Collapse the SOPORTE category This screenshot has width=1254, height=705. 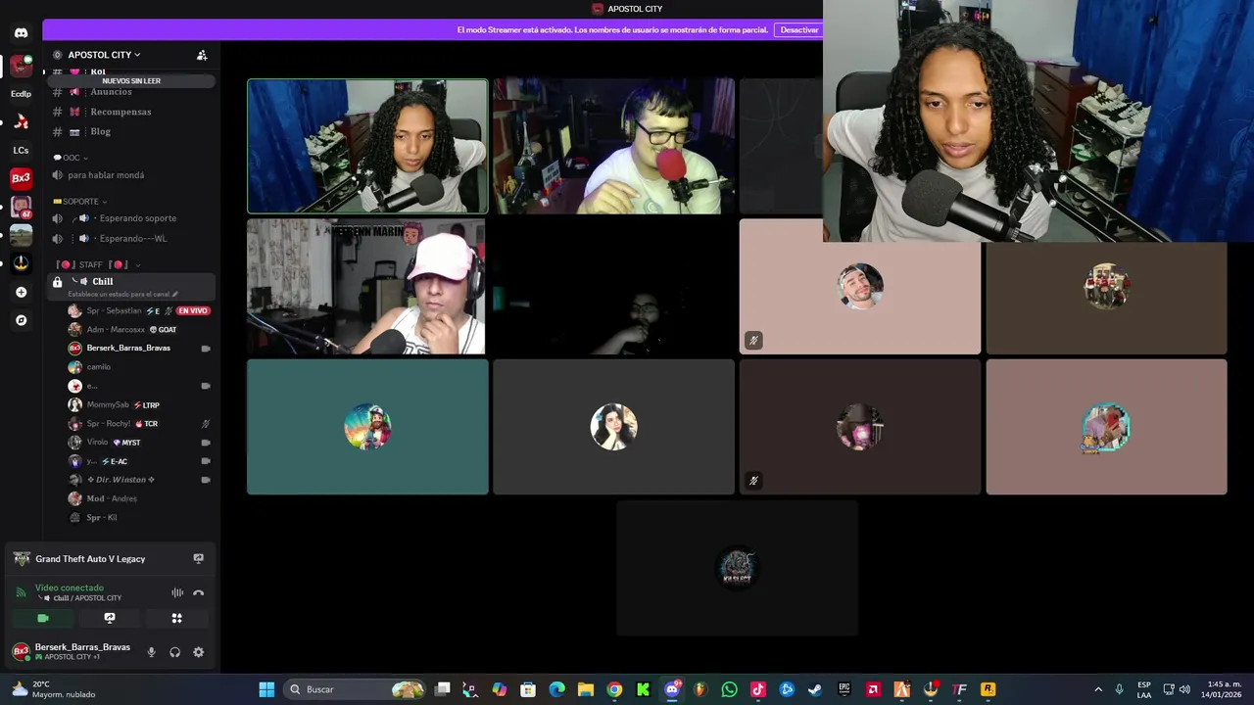[x=80, y=202]
